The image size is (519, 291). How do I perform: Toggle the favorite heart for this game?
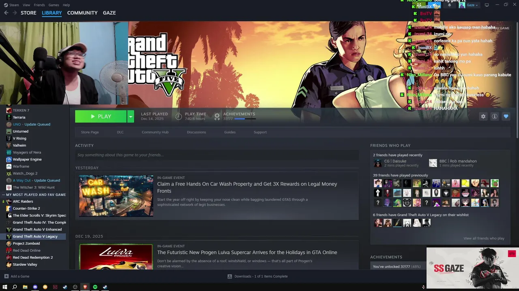coord(506,116)
